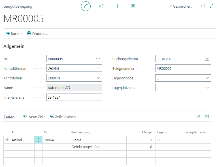Maximize the Zeilen section icon
The width and height of the screenshot is (217, 167).
coord(207,116)
